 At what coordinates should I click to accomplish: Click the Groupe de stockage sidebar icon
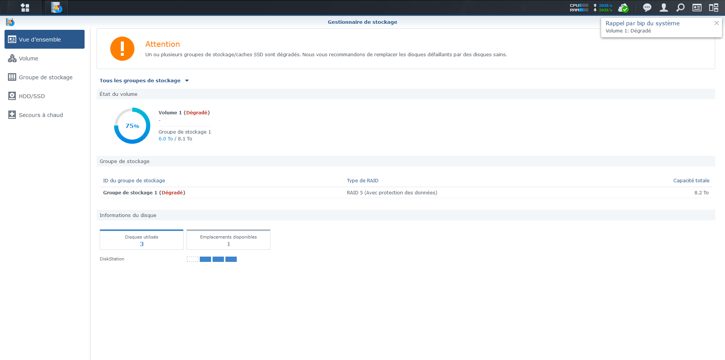(x=12, y=77)
